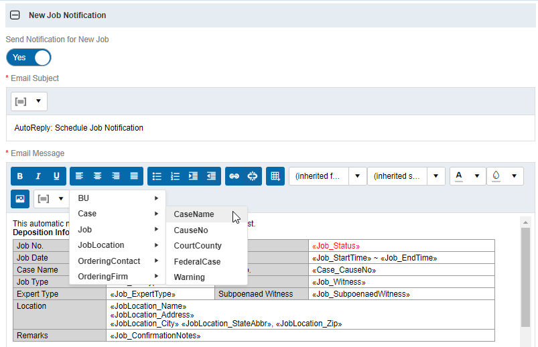Click the insert table icon
The image size is (538, 347).
[x=275, y=176]
